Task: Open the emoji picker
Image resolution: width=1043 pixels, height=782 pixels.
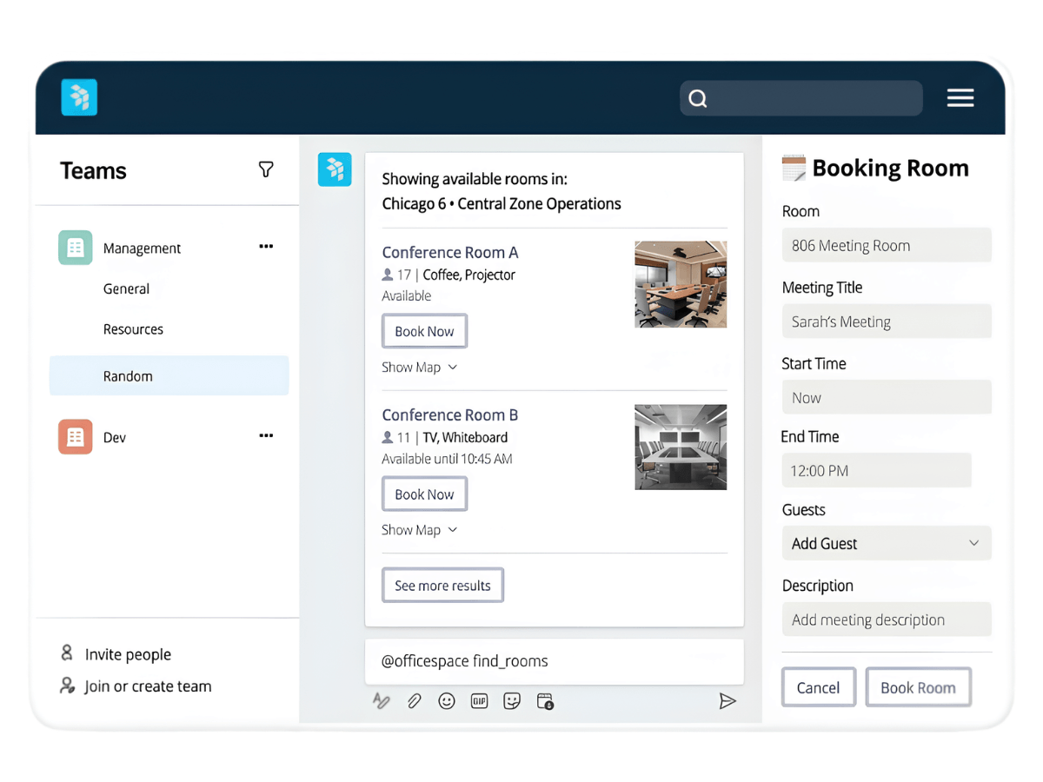Action: click(447, 700)
